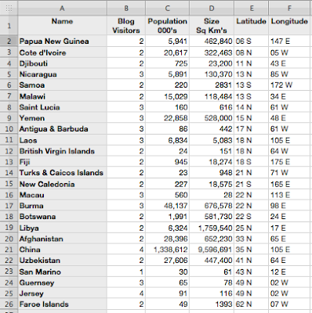Select the 'Antigua & Barbuda' cell
This screenshot has width=312, height=313.
pyautogui.click(x=62, y=129)
